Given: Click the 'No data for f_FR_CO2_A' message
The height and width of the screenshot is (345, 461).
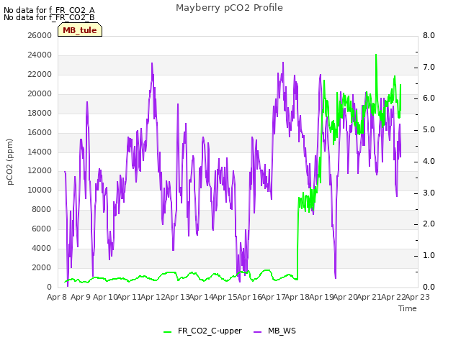Looking at the screenshot, I should tap(49, 10).
